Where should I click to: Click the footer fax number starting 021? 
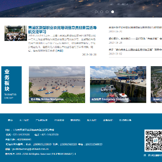(22, 135)
